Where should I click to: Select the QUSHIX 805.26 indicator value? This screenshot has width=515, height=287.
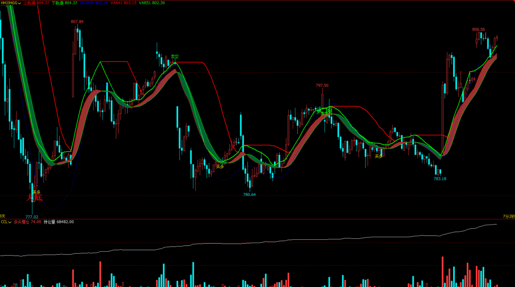coord(94,3)
